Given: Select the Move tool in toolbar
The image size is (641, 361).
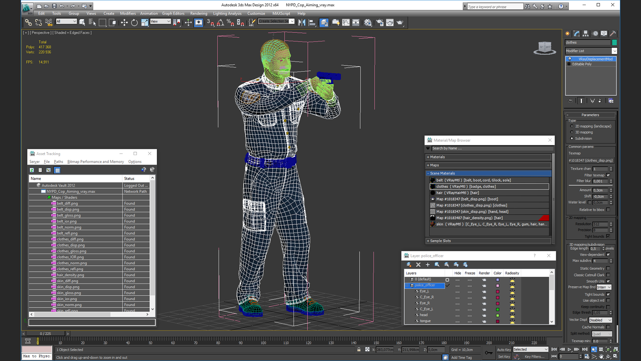Looking at the screenshot, I should (x=124, y=22).
